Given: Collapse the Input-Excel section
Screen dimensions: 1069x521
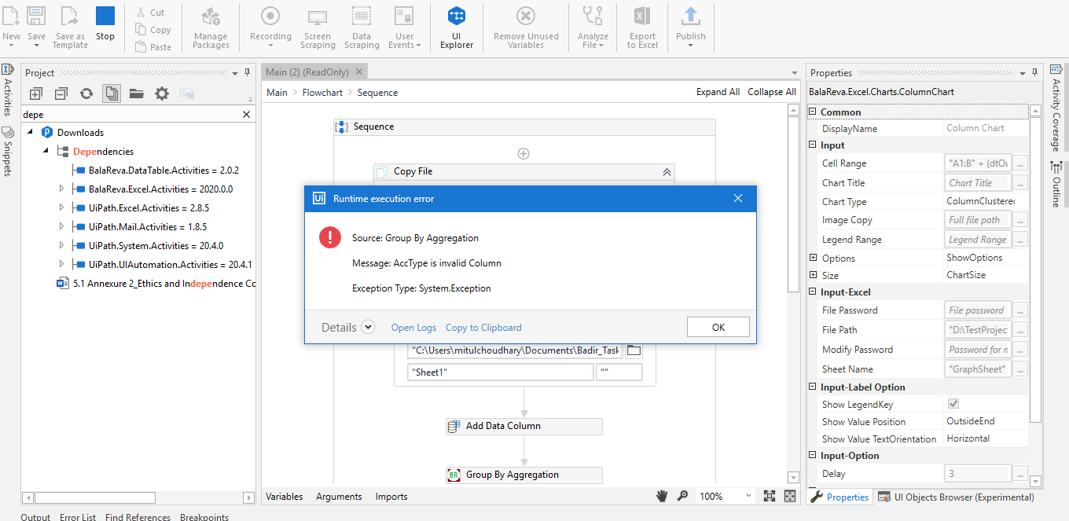Looking at the screenshot, I should tap(813, 292).
